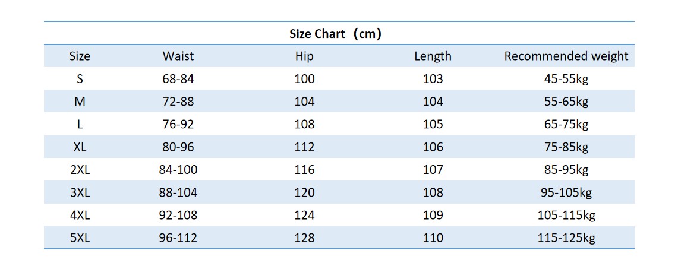Select the 2XL size label

point(80,170)
